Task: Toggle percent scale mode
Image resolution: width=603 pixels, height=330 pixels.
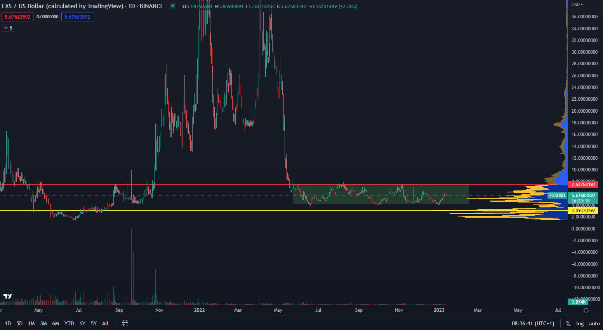Action: [568, 323]
